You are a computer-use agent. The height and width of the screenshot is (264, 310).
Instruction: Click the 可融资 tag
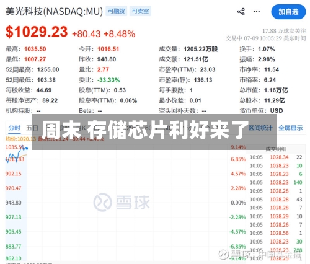tap(117, 11)
